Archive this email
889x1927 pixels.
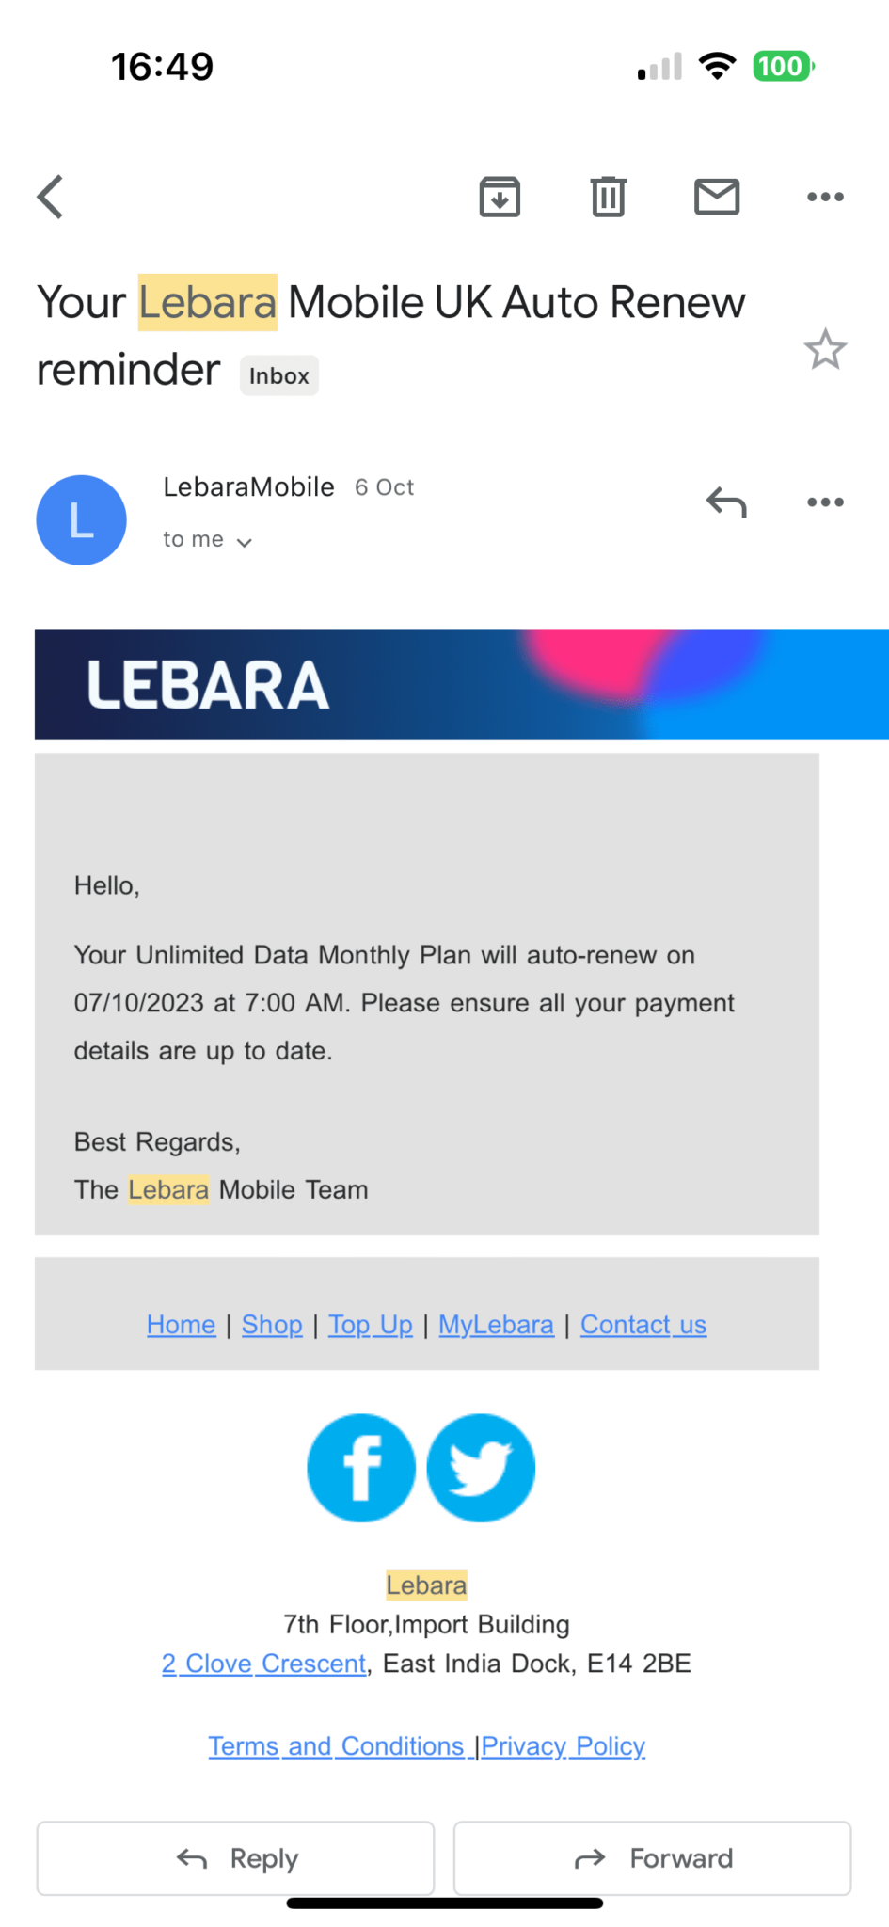tap(500, 197)
